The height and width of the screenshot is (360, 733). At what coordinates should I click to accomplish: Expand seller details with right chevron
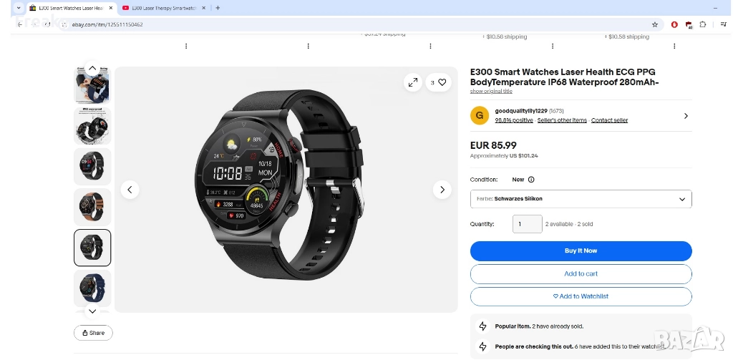[686, 116]
